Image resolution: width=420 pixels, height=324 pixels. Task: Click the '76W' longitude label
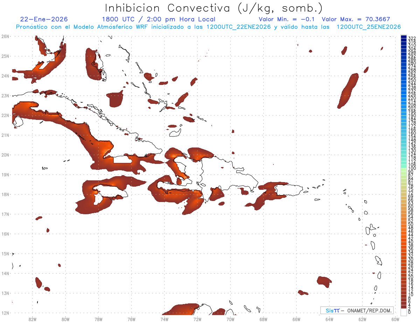(x=131, y=319)
